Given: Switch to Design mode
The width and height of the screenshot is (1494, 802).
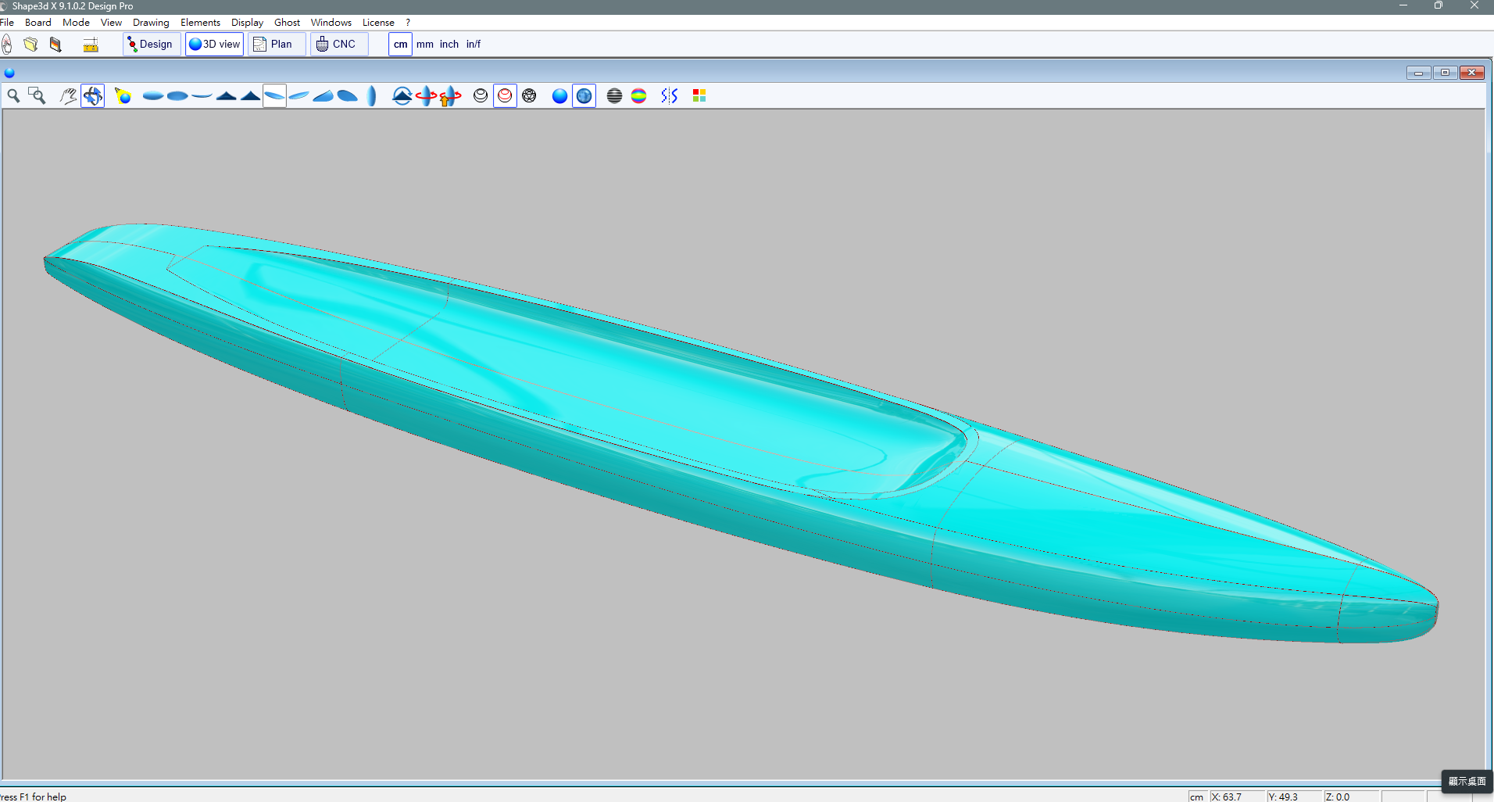Looking at the screenshot, I should click(151, 44).
